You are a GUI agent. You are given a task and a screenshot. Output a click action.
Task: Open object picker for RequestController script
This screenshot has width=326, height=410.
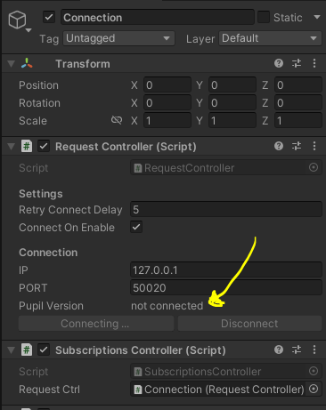(314, 167)
